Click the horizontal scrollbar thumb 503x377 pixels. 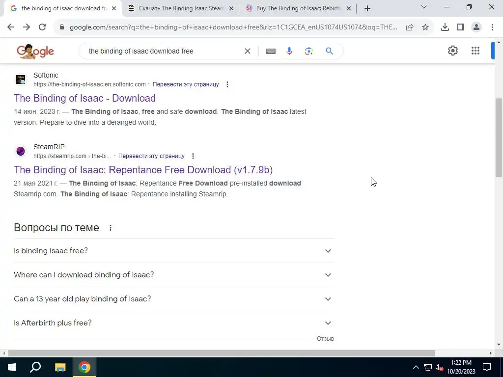tap(222, 353)
